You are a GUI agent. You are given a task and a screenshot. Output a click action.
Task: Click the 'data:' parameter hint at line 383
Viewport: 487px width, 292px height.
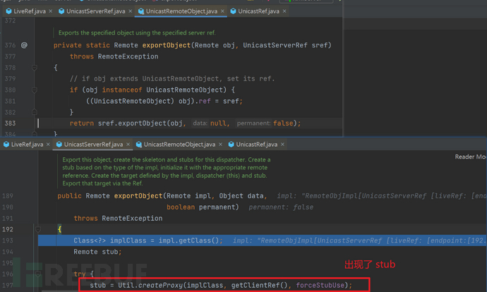(x=200, y=123)
